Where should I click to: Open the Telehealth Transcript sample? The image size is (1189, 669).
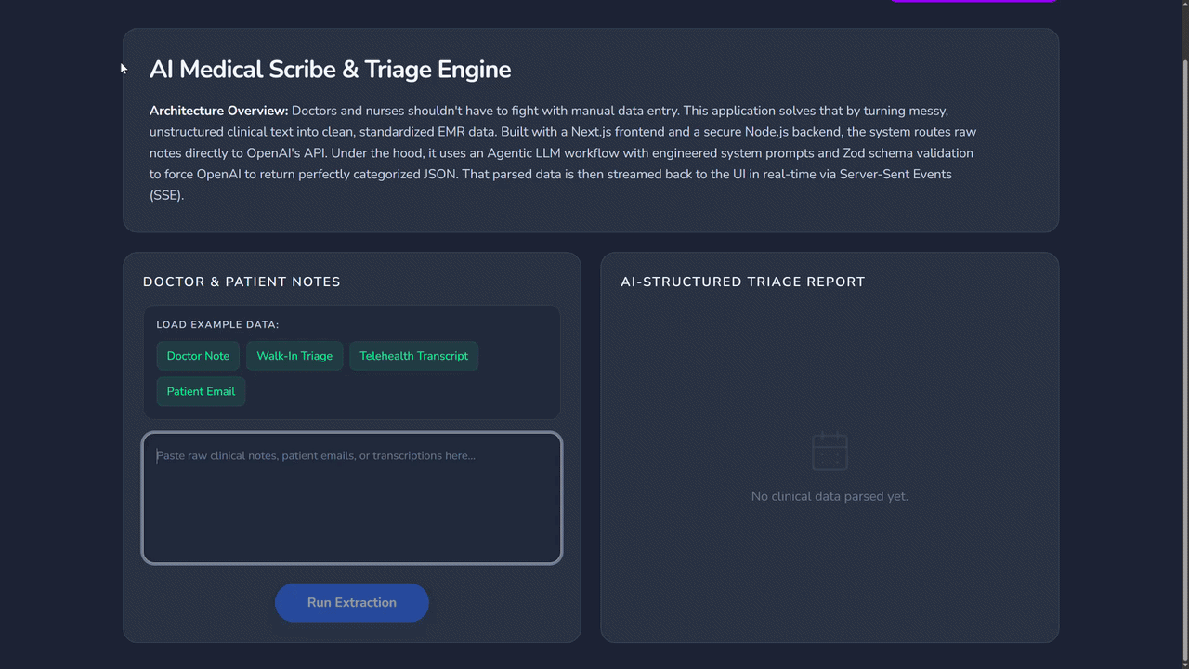click(x=413, y=355)
